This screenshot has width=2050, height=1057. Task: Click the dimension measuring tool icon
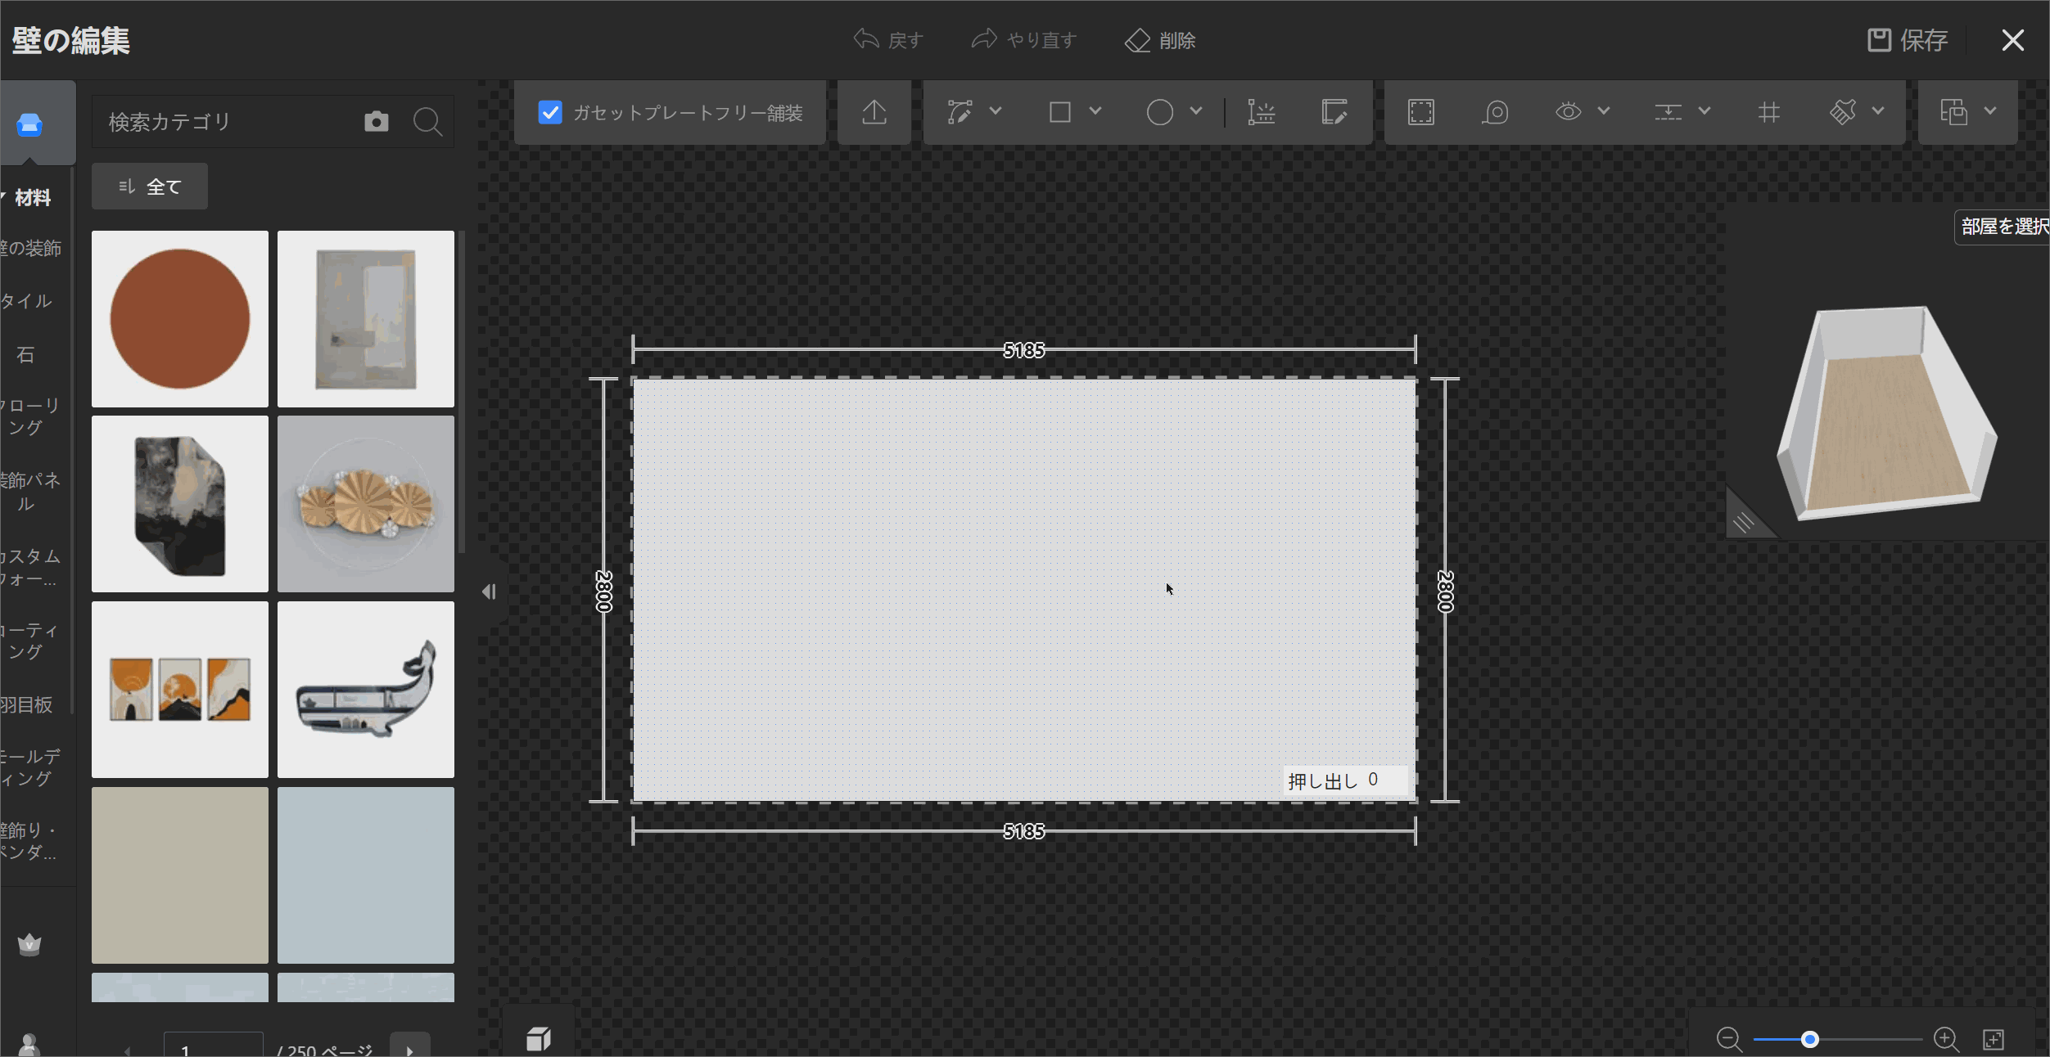[1261, 112]
